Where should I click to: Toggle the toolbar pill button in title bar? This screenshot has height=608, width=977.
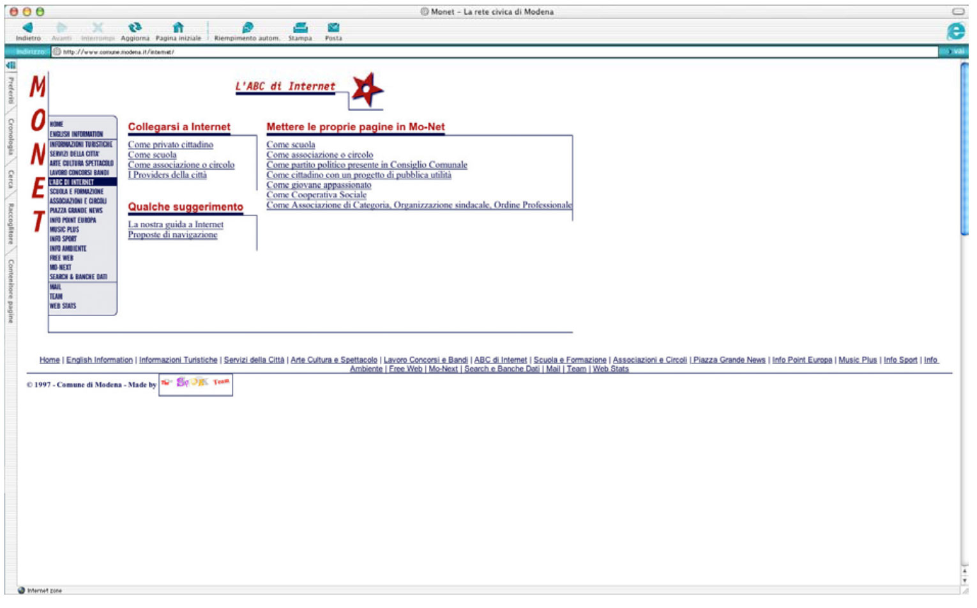(x=958, y=11)
